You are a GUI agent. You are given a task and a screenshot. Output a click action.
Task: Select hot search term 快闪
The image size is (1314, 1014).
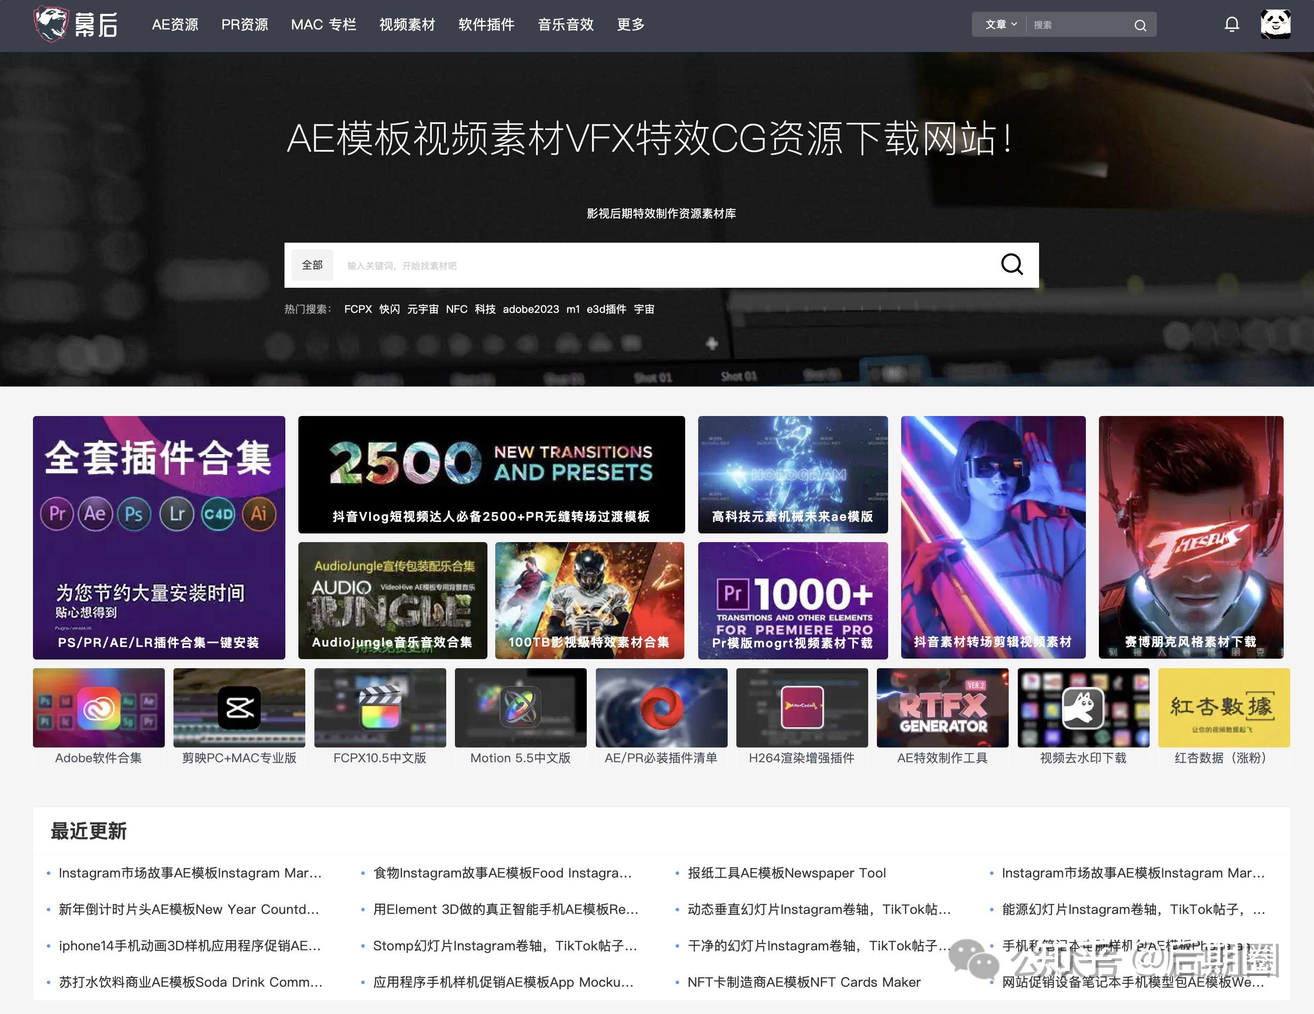[390, 309]
